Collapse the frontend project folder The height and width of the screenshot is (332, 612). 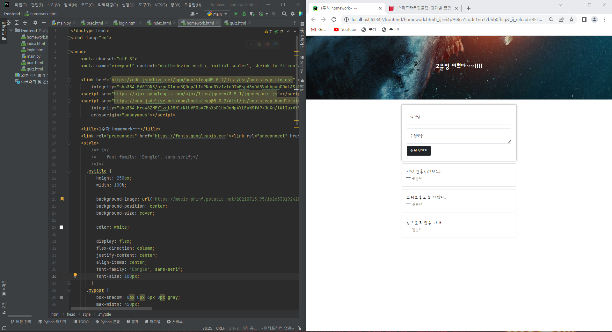click(11, 31)
